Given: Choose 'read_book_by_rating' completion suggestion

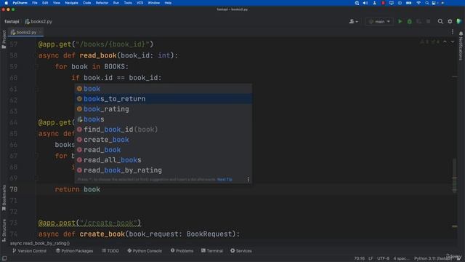Looking at the screenshot, I should pyautogui.click(x=163, y=170).
